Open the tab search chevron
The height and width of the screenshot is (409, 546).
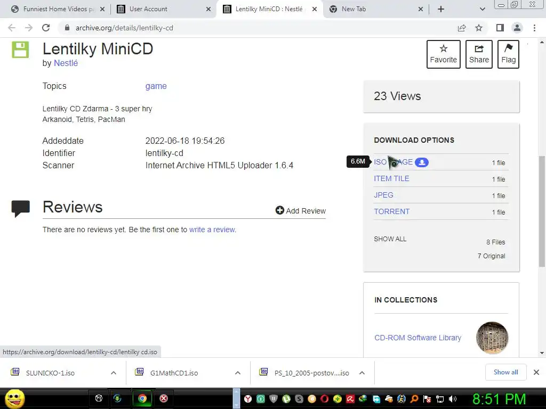[x=482, y=9]
